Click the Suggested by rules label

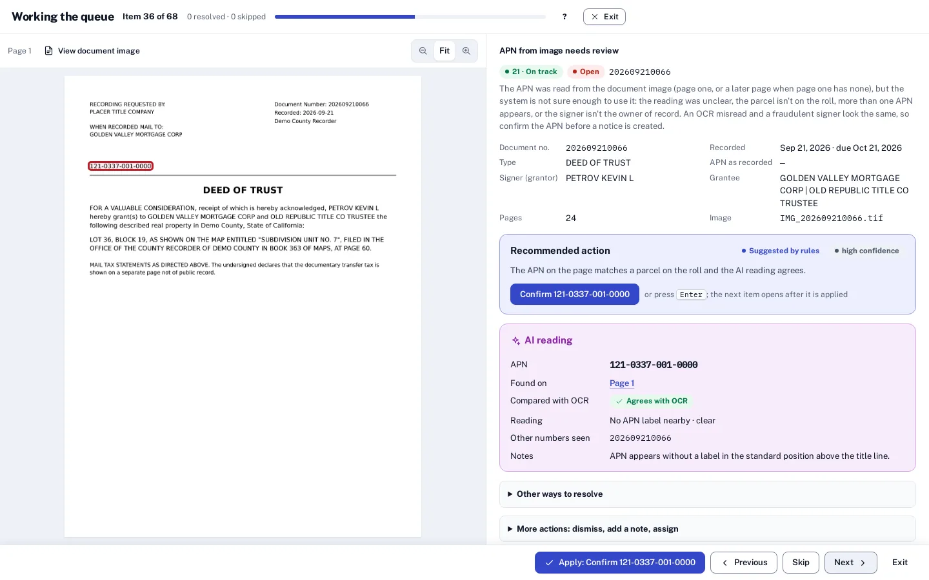pos(781,251)
